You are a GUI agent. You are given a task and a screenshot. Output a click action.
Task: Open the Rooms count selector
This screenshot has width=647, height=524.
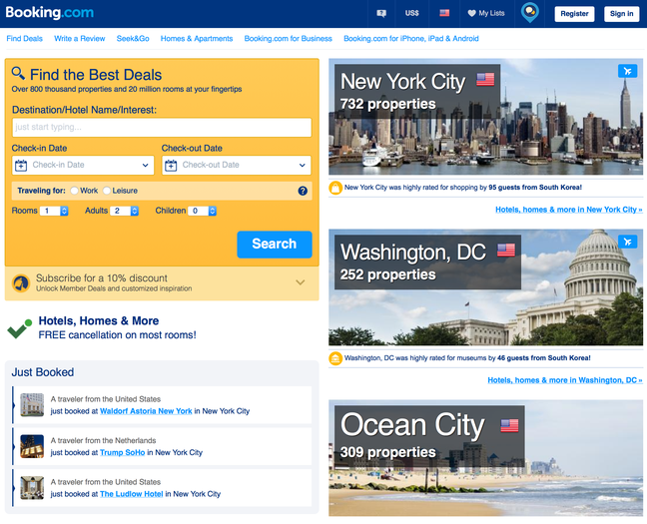(x=54, y=211)
